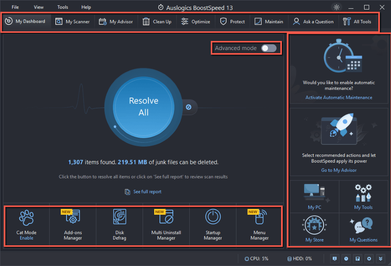Viewport: 391px width, 266px height.
Task: Click the Cat Mode Enable link
Action: (26, 238)
